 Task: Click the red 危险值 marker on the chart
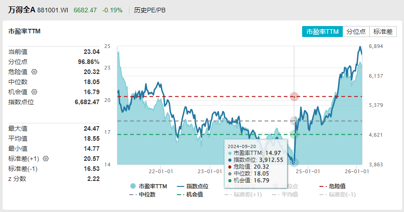tap(294, 96)
